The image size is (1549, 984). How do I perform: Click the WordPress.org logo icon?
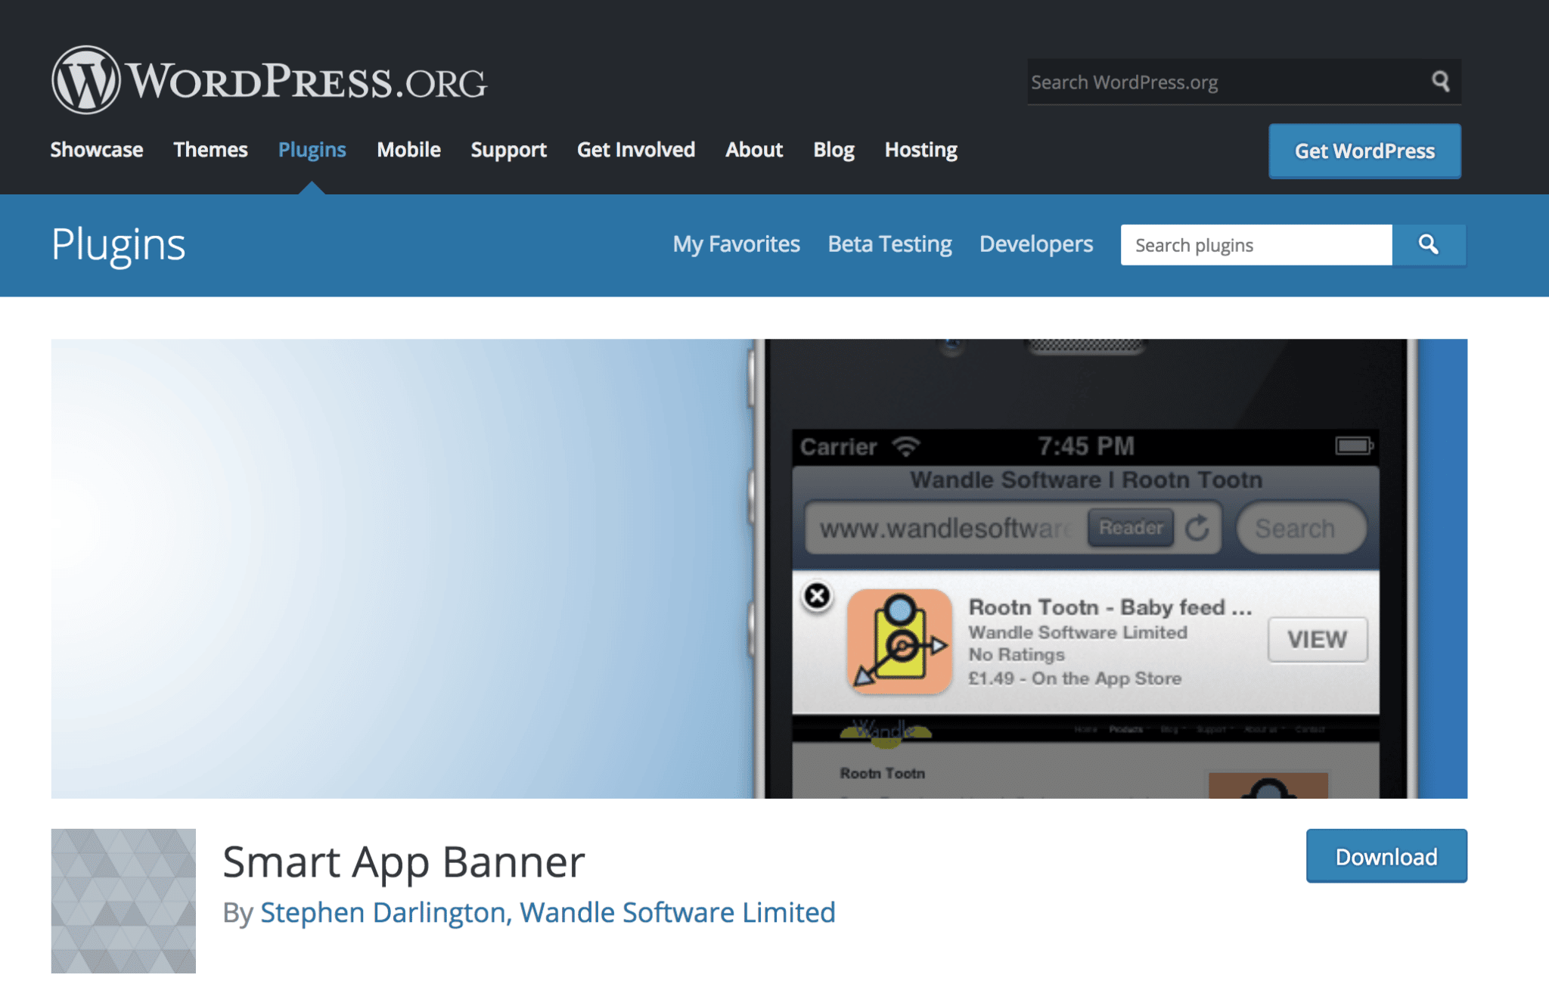83,79
